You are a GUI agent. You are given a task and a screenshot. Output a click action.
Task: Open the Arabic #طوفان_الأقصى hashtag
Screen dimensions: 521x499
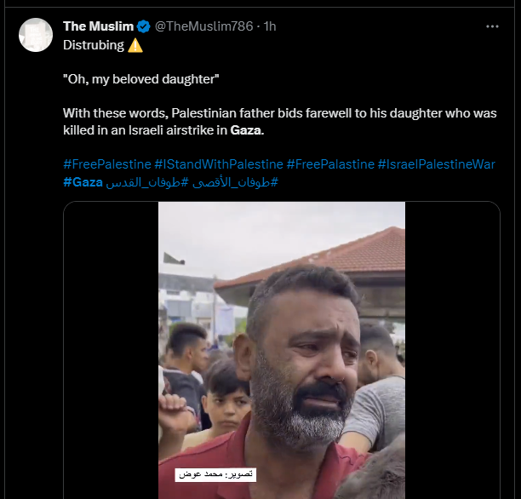tap(236, 182)
